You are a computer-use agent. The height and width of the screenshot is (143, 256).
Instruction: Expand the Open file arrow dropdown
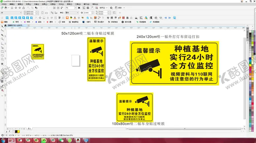tap(9, 8)
